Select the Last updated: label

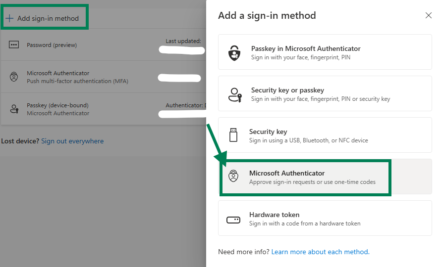coord(183,41)
